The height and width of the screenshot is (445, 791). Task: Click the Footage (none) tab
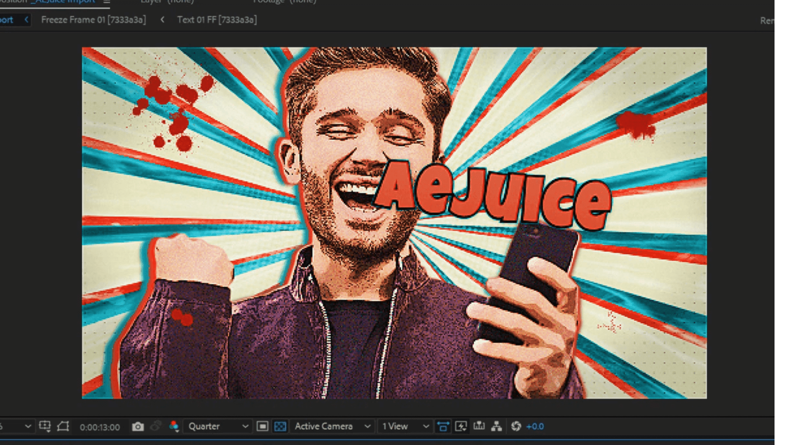point(285,2)
